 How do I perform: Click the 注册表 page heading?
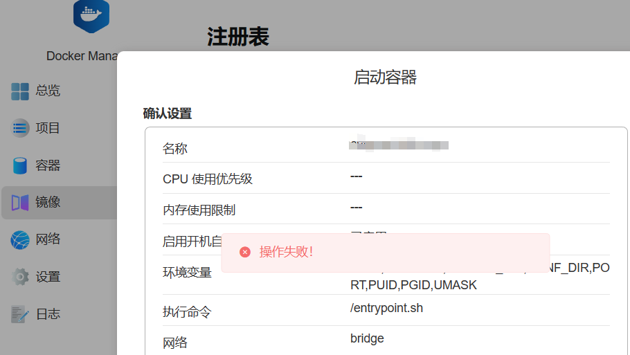tap(238, 37)
